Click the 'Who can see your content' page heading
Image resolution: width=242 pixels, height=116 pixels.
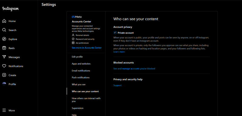pyautogui.click(x=136, y=19)
